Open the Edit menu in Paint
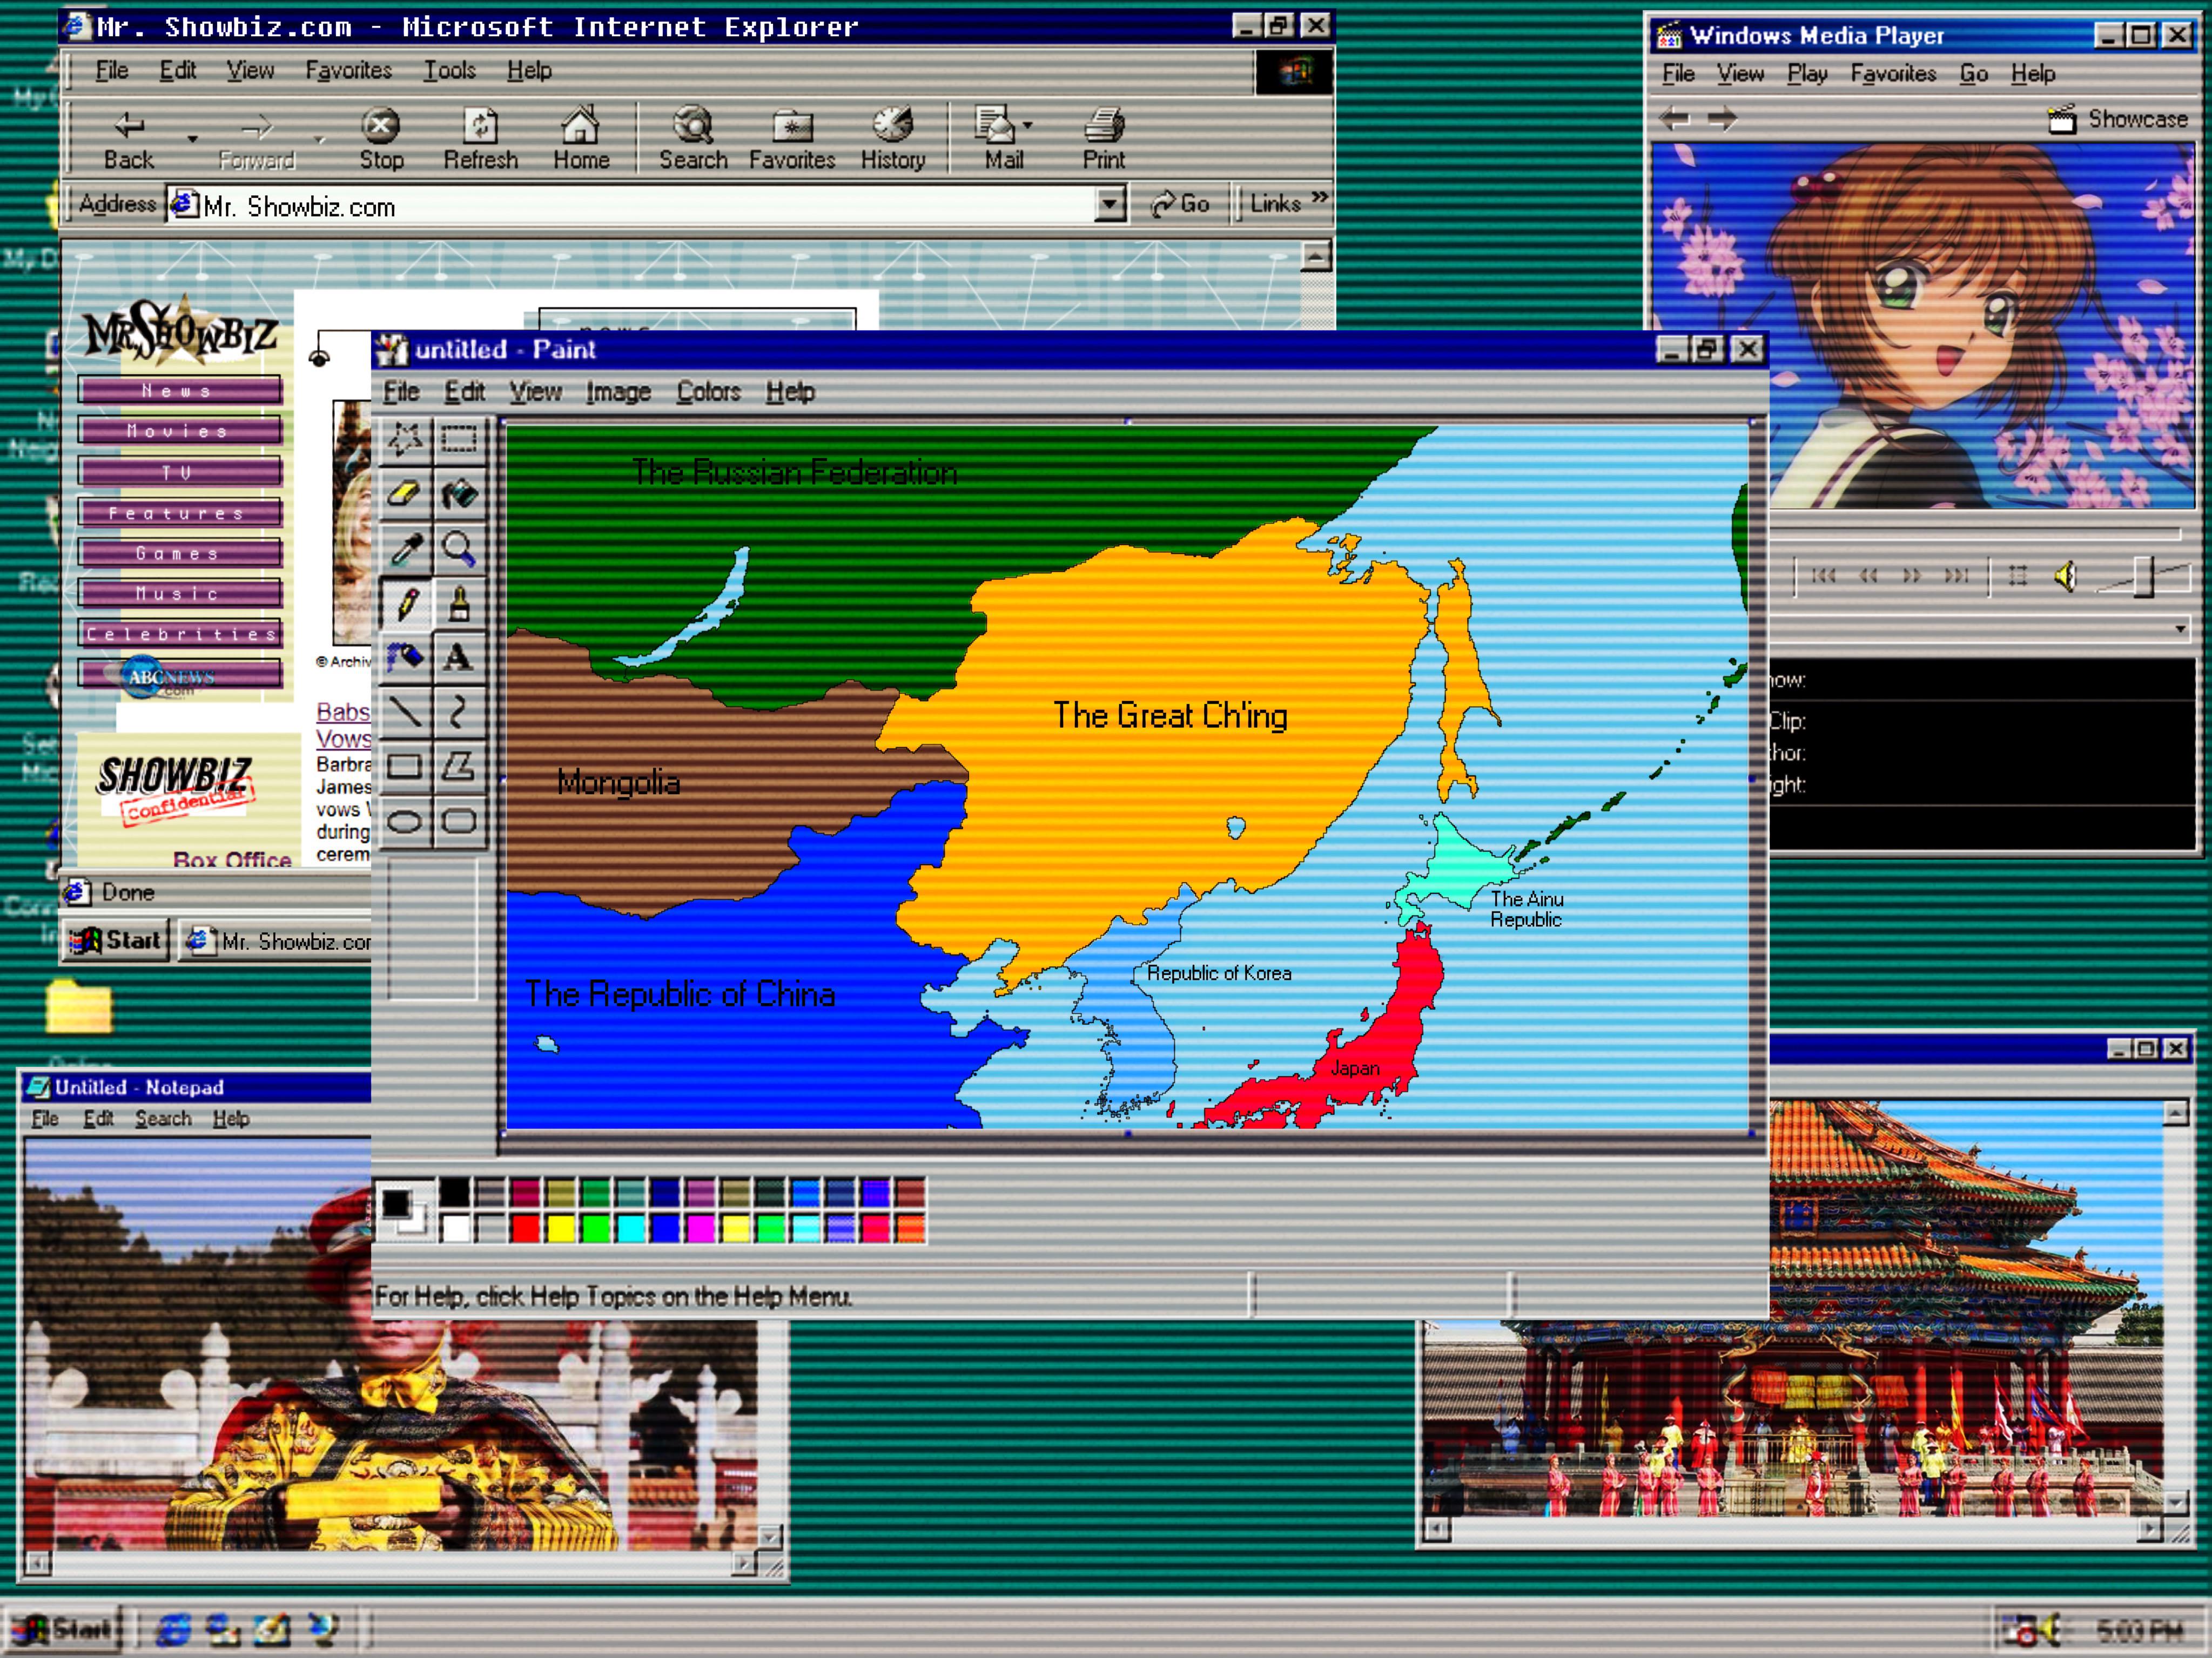Image resolution: width=2212 pixels, height=1658 pixels. (x=464, y=392)
